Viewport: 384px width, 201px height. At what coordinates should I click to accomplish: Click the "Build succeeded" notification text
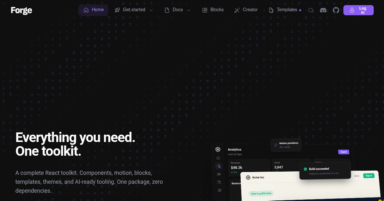coord(319,169)
